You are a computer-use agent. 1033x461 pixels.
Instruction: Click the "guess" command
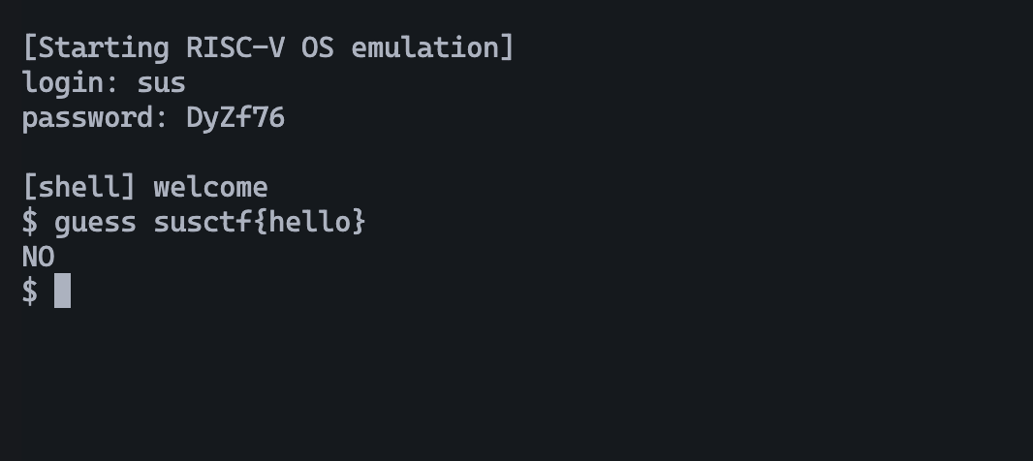(x=95, y=222)
